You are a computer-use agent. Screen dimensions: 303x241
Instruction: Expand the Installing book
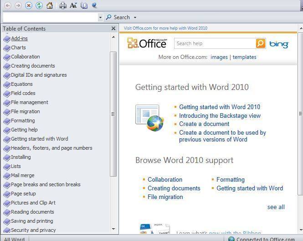coord(21,157)
